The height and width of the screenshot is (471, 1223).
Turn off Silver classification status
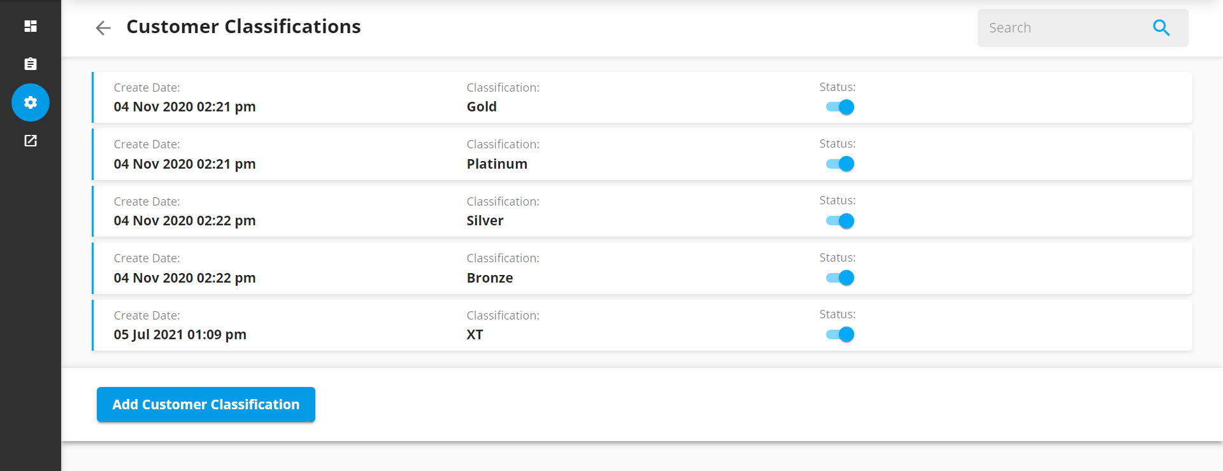(840, 221)
